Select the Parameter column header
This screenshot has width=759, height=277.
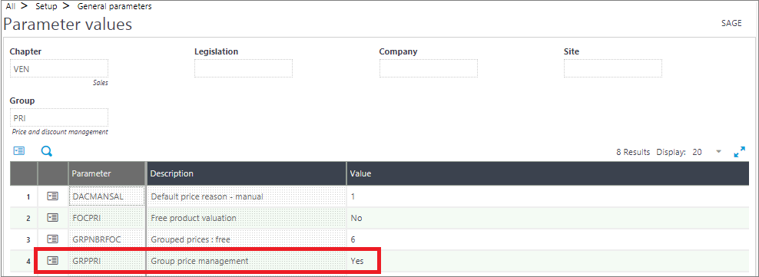(107, 173)
